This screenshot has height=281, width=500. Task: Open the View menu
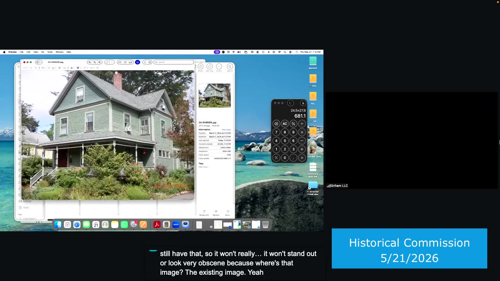tap(36, 52)
